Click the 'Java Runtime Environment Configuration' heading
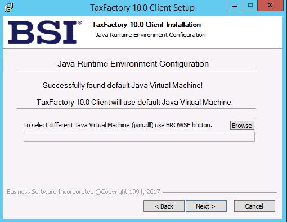 pyautogui.click(x=133, y=64)
